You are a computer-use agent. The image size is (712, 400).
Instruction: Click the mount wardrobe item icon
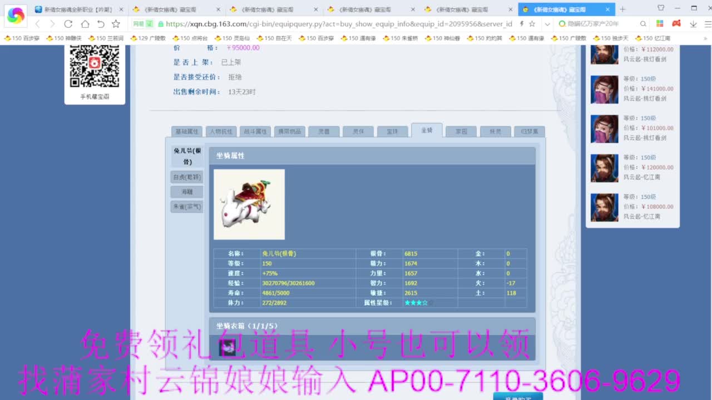coord(227,347)
